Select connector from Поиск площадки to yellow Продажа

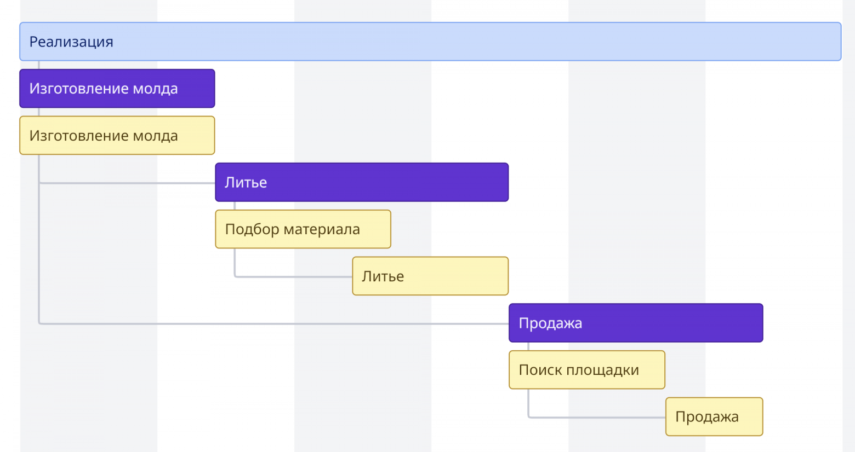(x=597, y=417)
